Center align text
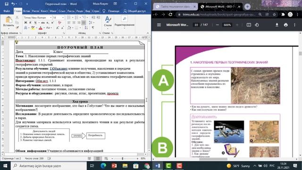302x170 pixels. tap(74, 23)
